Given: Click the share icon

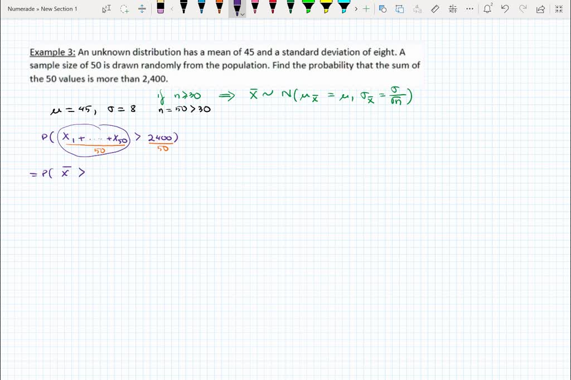Looking at the screenshot, I should pyautogui.click(x=540, y=9).
